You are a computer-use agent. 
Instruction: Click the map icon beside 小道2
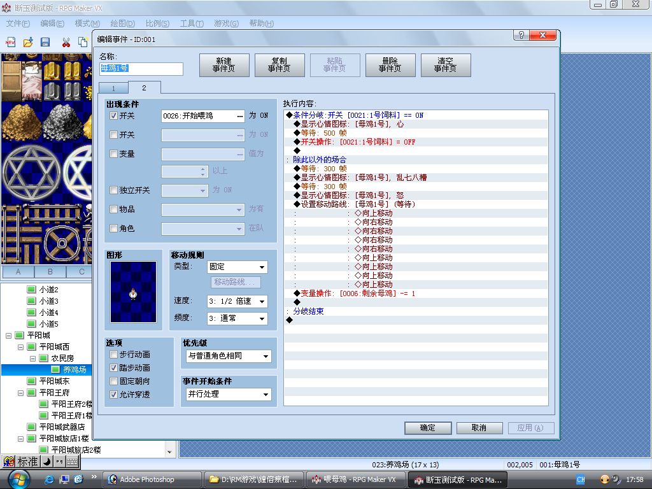[32, 289]
